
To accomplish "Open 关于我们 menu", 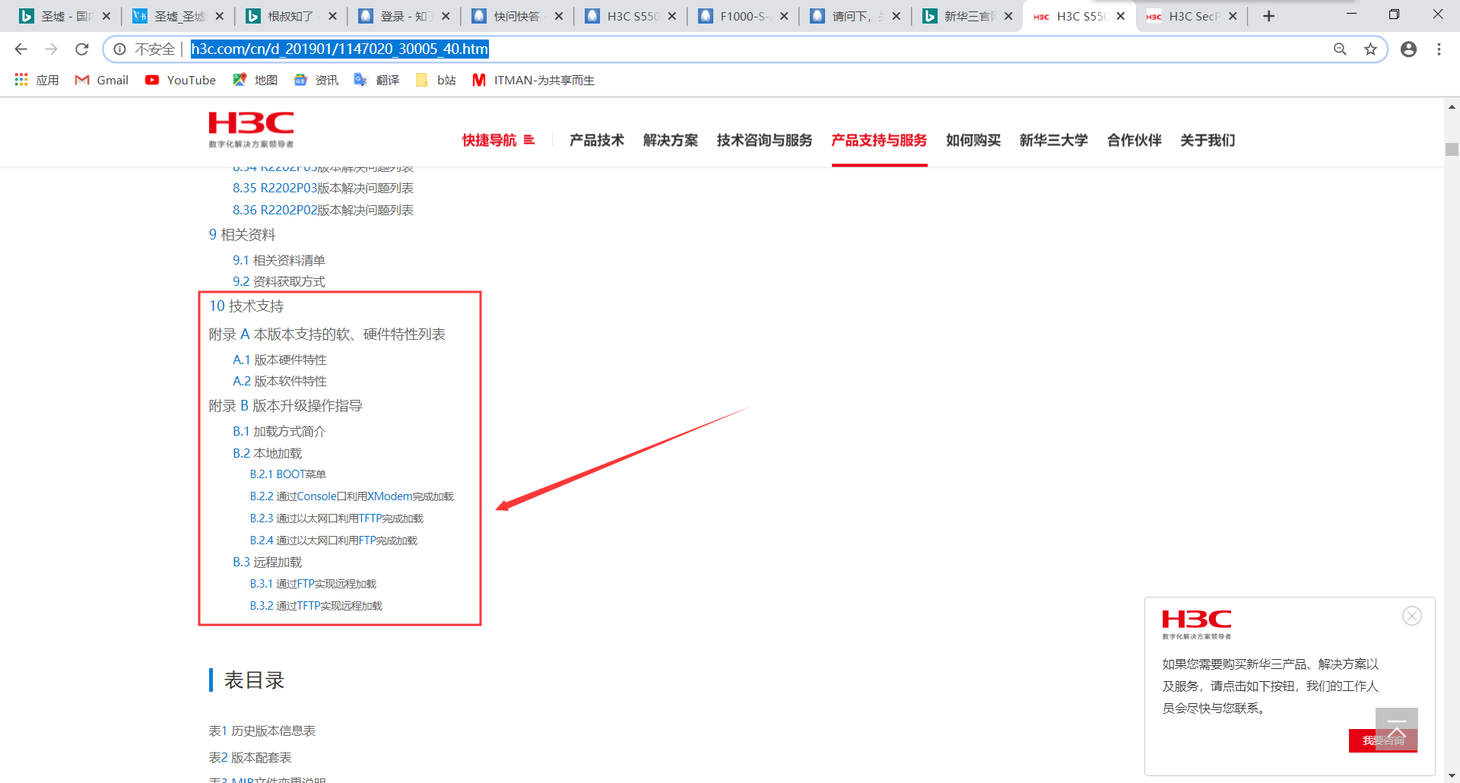I will (1208, 140).
